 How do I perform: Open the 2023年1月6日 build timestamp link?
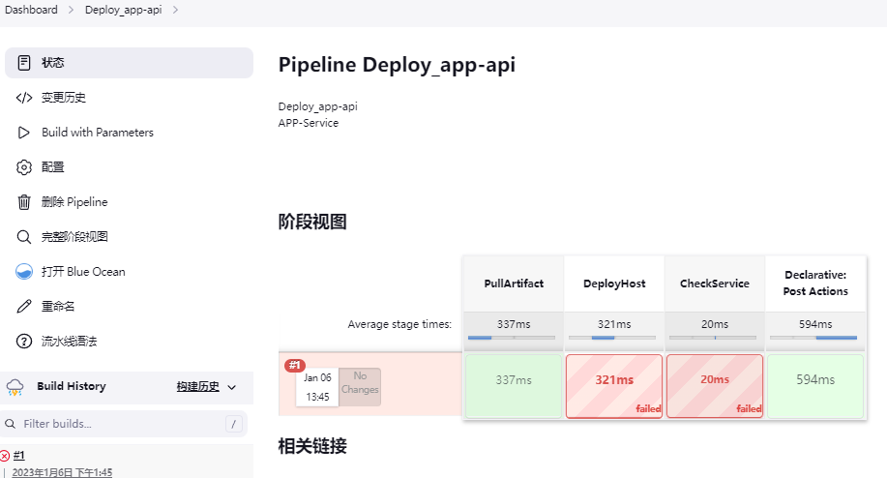(x=62, y=472)
